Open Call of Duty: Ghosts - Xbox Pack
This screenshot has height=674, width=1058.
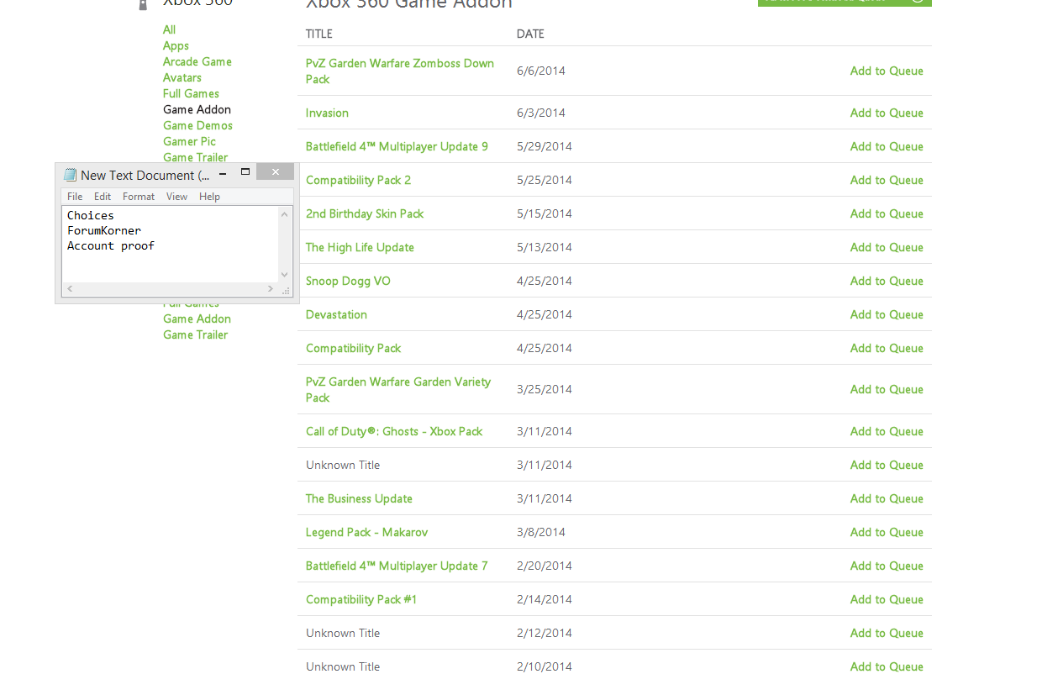point(394,431)
